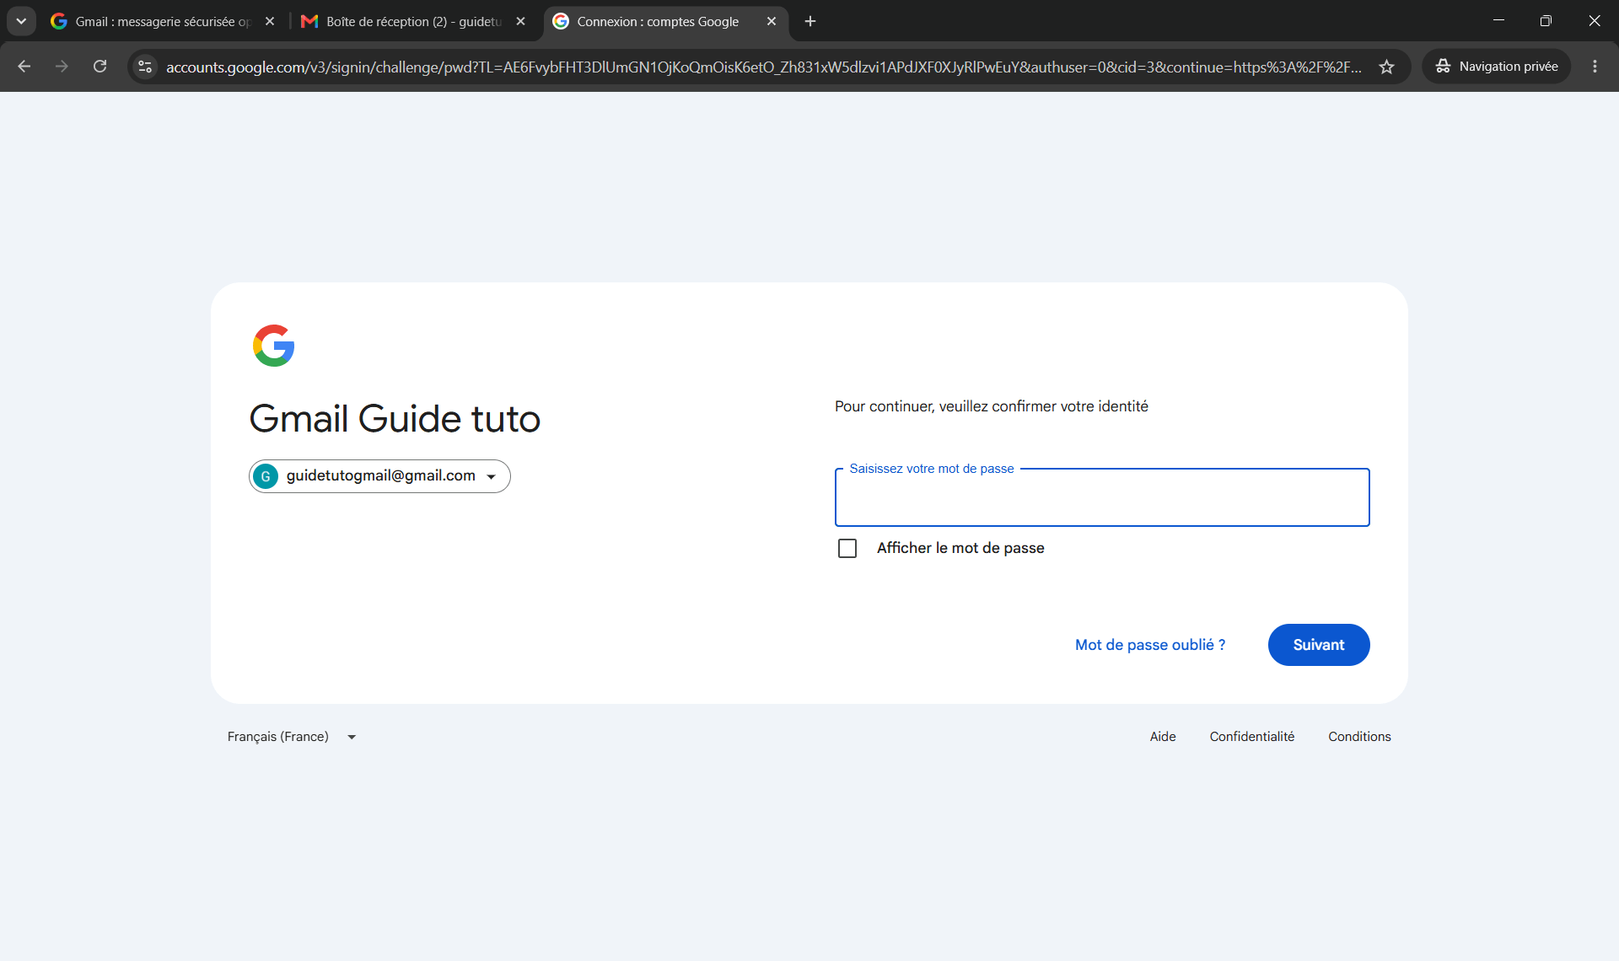This screenshot has width=1619, height=961.
Task: Open the tab search chevron button
Action: tap(21, 21)
